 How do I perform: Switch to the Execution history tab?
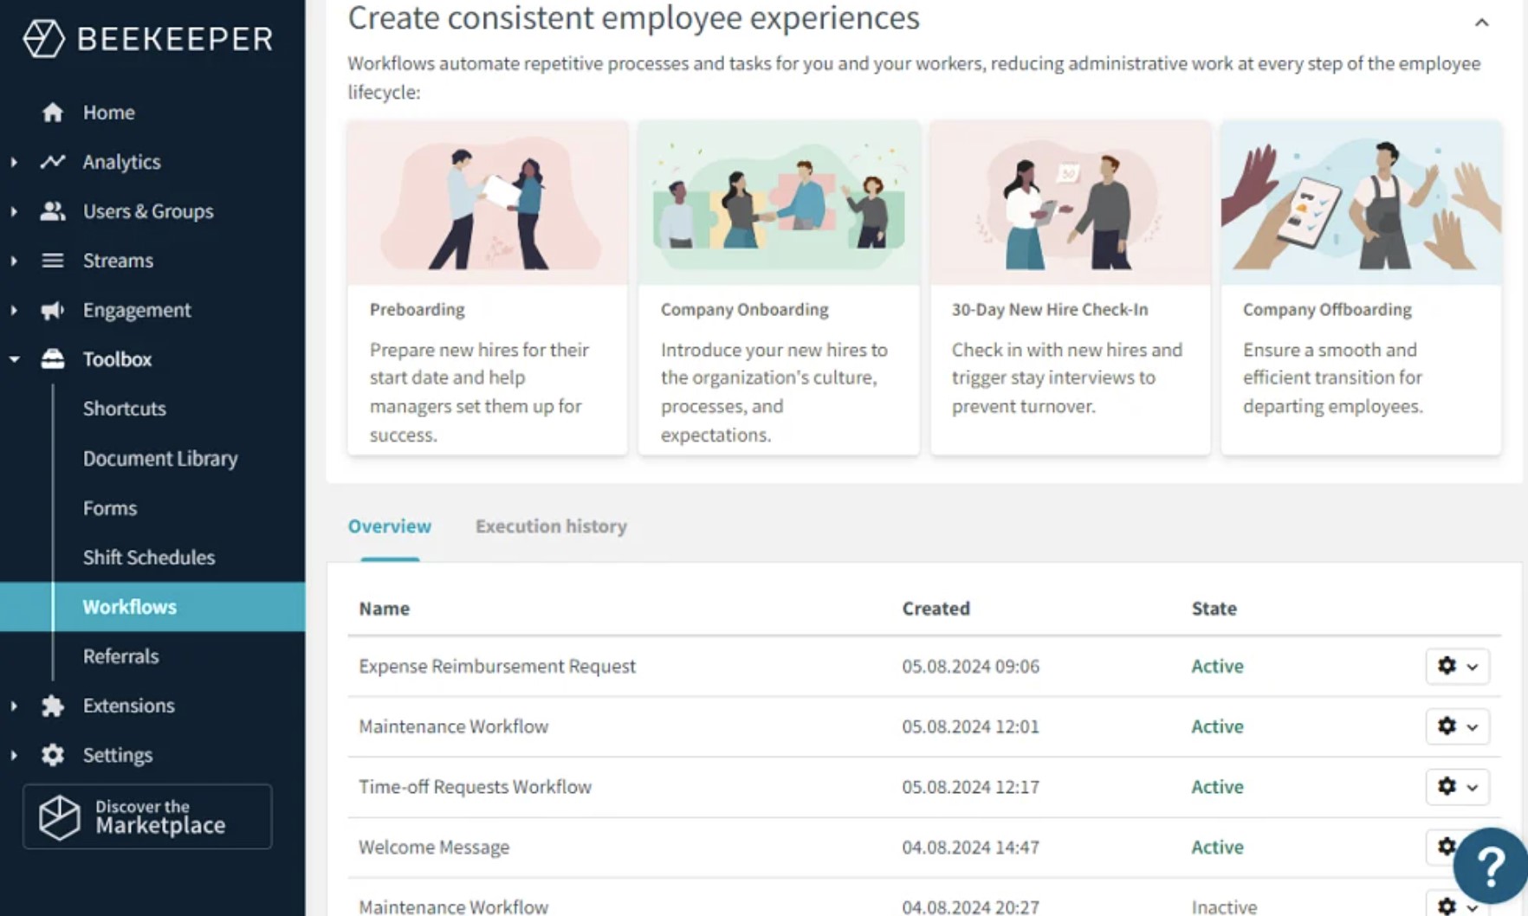[x=551, y=526]
